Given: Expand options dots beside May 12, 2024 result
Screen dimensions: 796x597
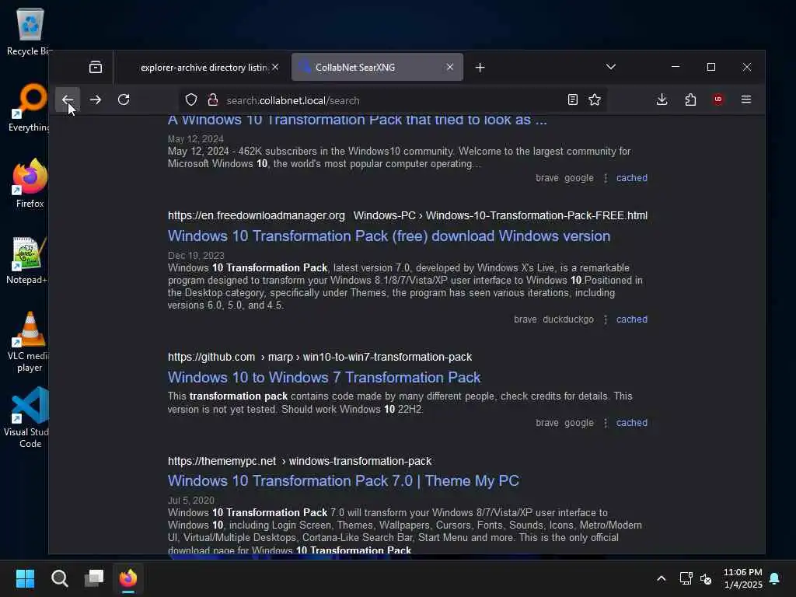Looking at the screenshot, I should tap(605, 178).
